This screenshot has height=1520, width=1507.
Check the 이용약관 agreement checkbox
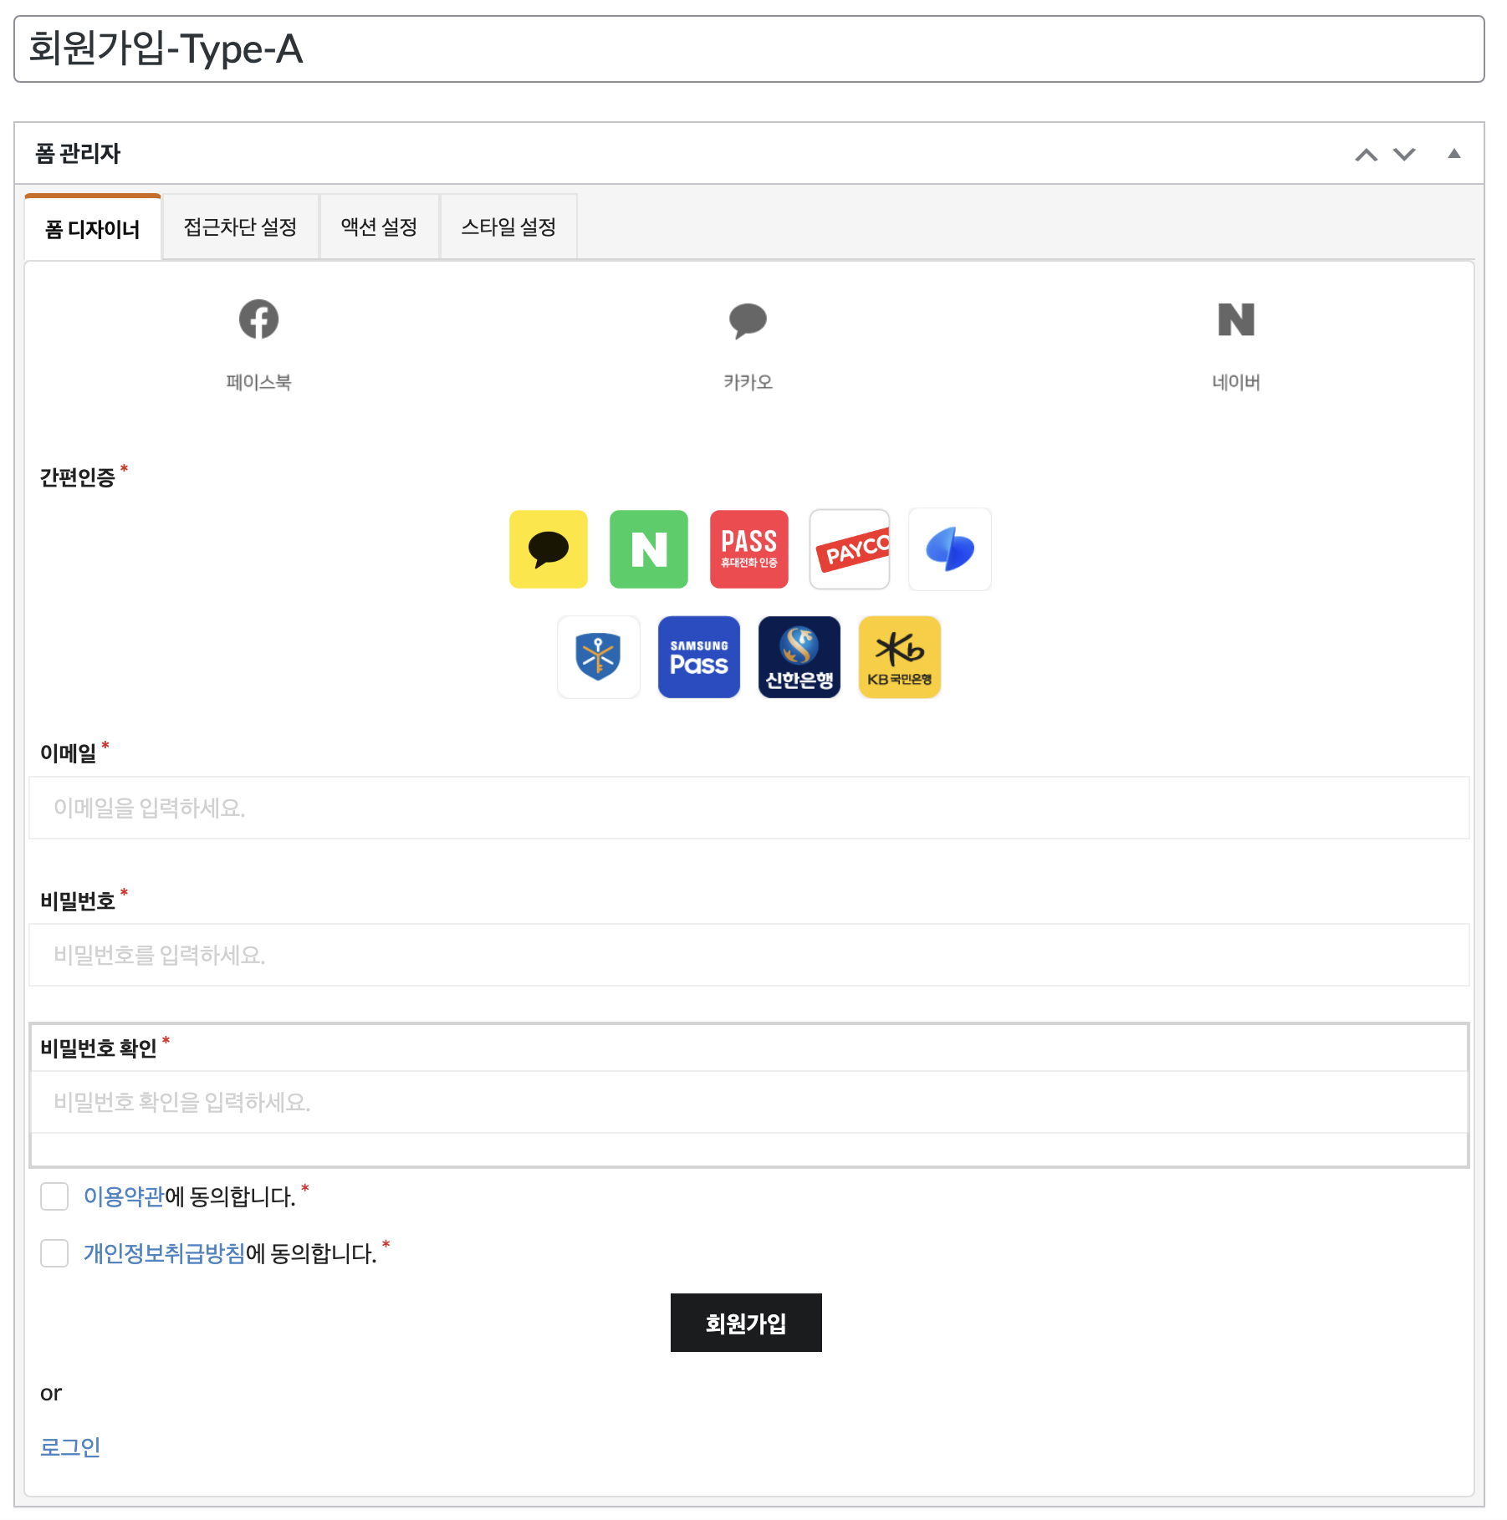[x=54, y=1196]
